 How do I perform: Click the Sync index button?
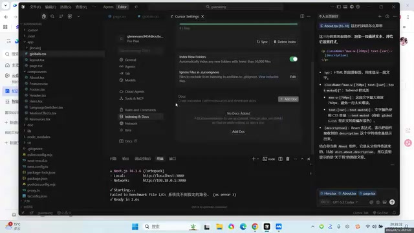[x=262, y=41]
